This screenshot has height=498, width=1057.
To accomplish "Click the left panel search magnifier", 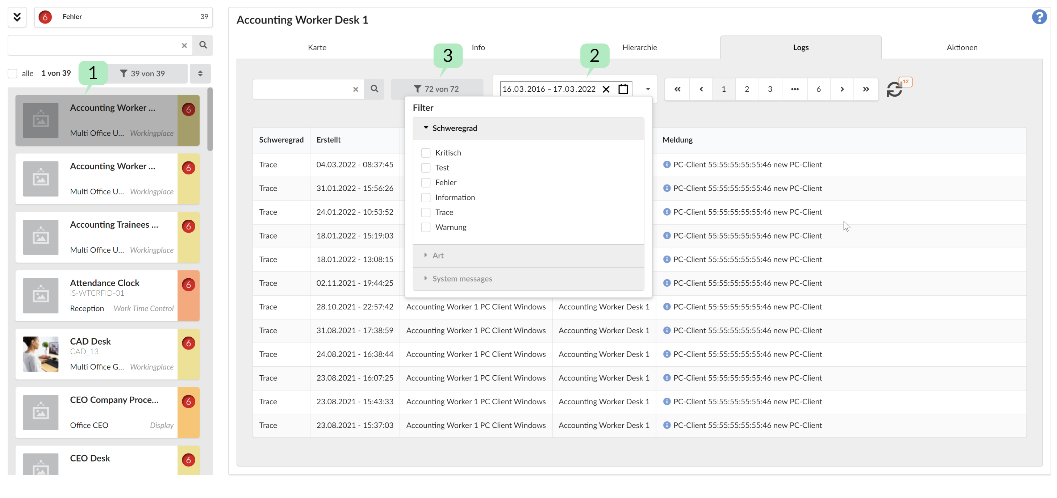I will point(203,45).
